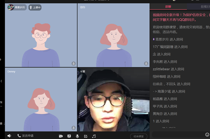Click 发言申请 to request speaking

click(25, 136)
